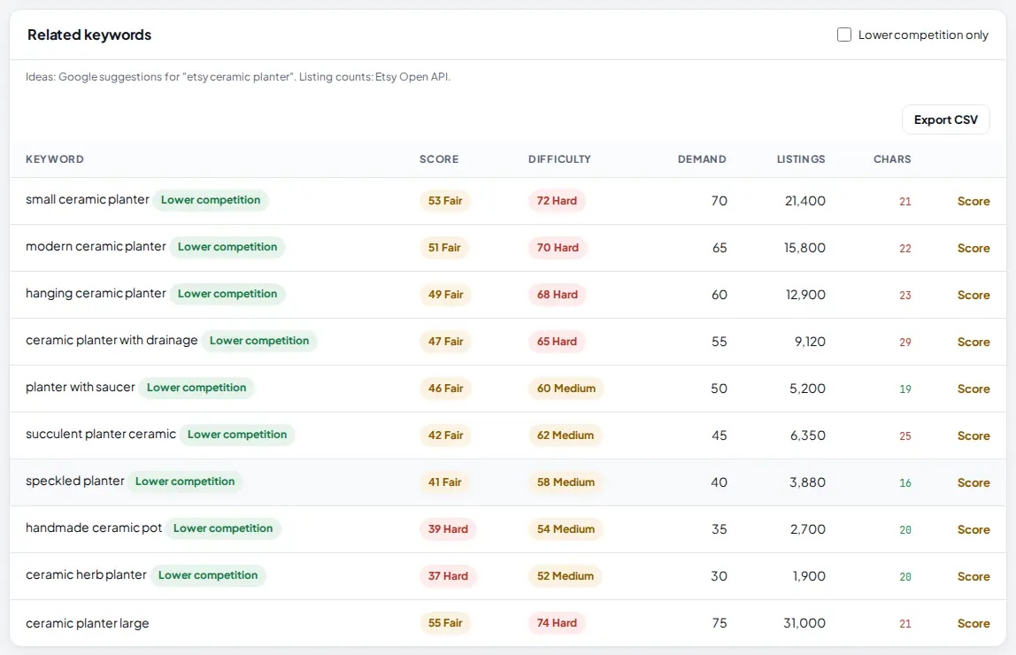Click the Related keywords heading
Screen dimensions: 1016x655
89,35
